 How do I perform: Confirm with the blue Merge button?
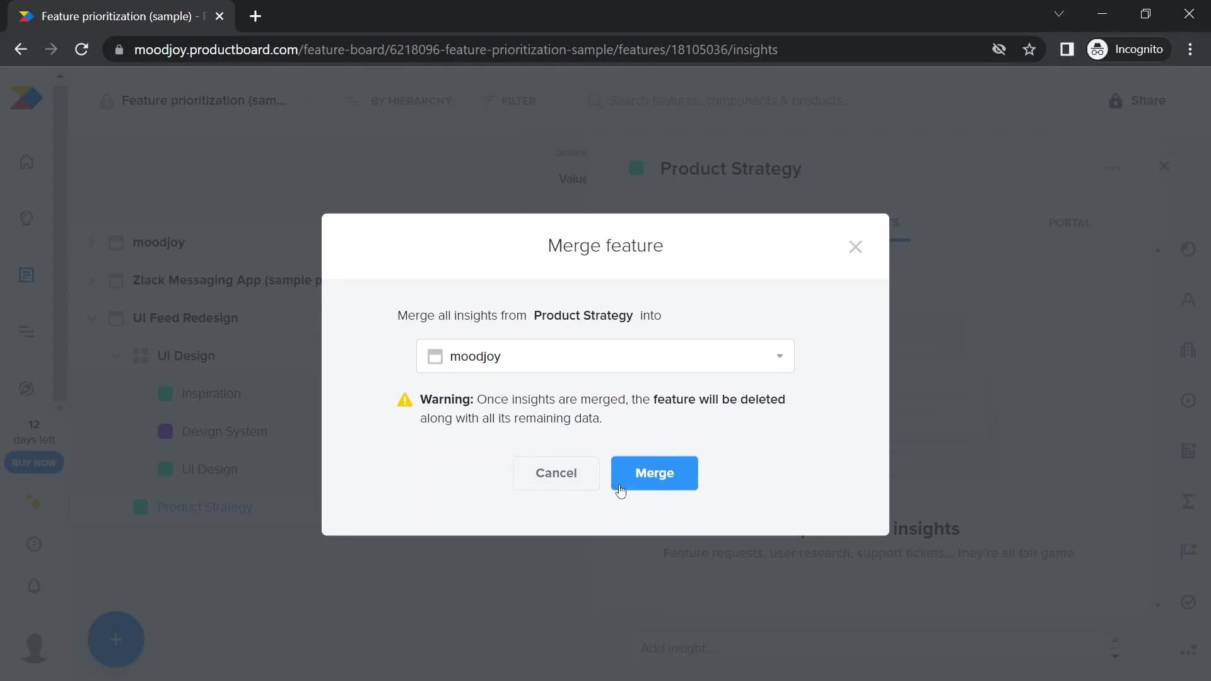(x=654, y=473)
